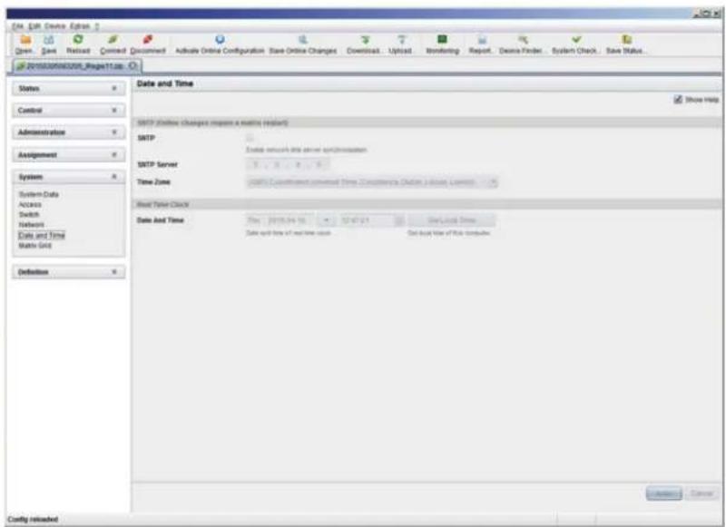Click the Apply button

click(x=664, y=493)
